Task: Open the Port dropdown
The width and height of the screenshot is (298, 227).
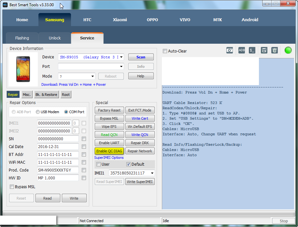Action: coord(121,67)
